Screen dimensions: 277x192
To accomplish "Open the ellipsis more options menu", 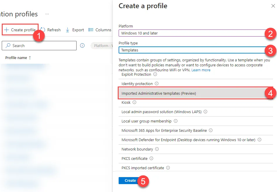I will (x=47, y=14).
